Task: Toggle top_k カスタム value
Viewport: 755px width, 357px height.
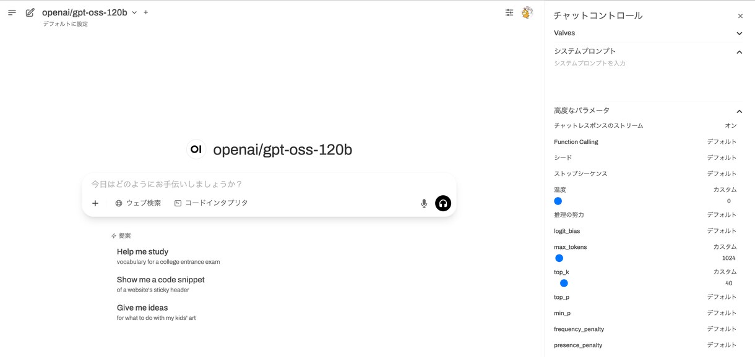Action: tap(725, 272)
